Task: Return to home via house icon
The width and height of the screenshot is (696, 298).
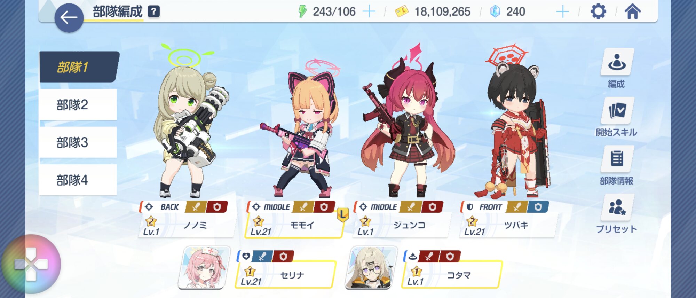Action: click(x=632, y=11)
